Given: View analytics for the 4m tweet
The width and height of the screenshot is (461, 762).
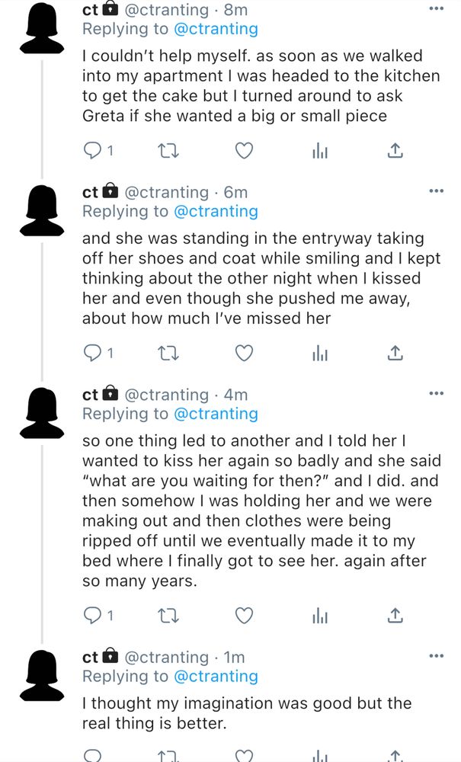Looking at the screenshot, I should (319, 615).
